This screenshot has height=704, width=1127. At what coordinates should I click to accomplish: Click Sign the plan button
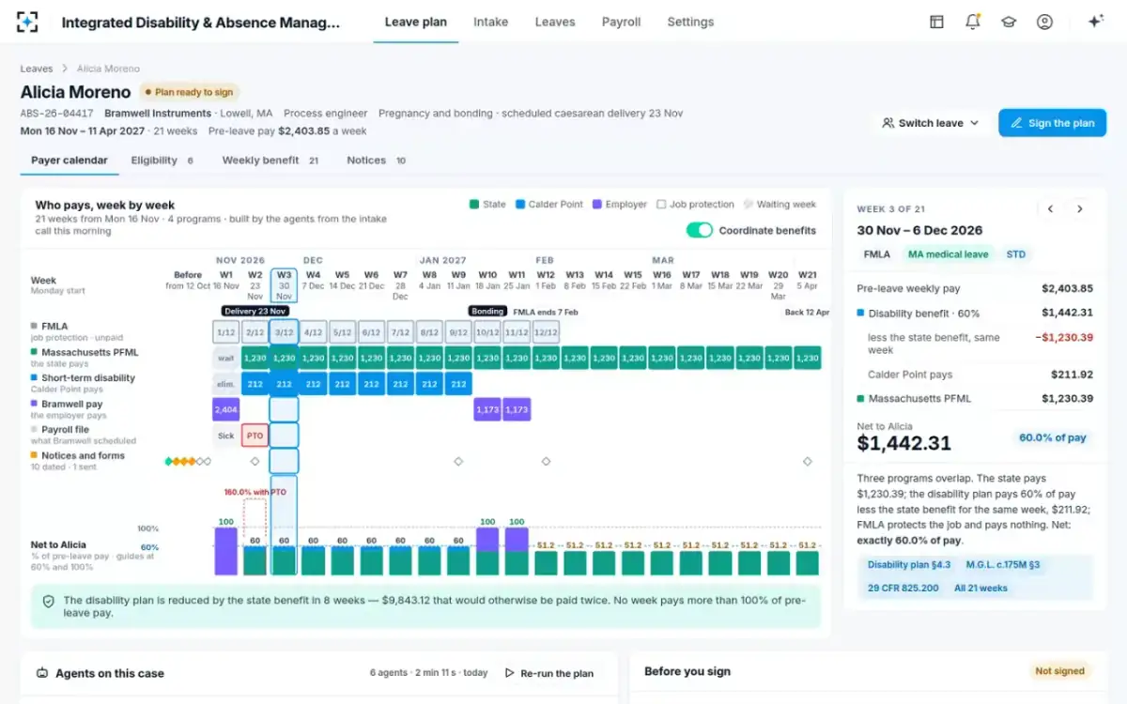coord(1052,123)
